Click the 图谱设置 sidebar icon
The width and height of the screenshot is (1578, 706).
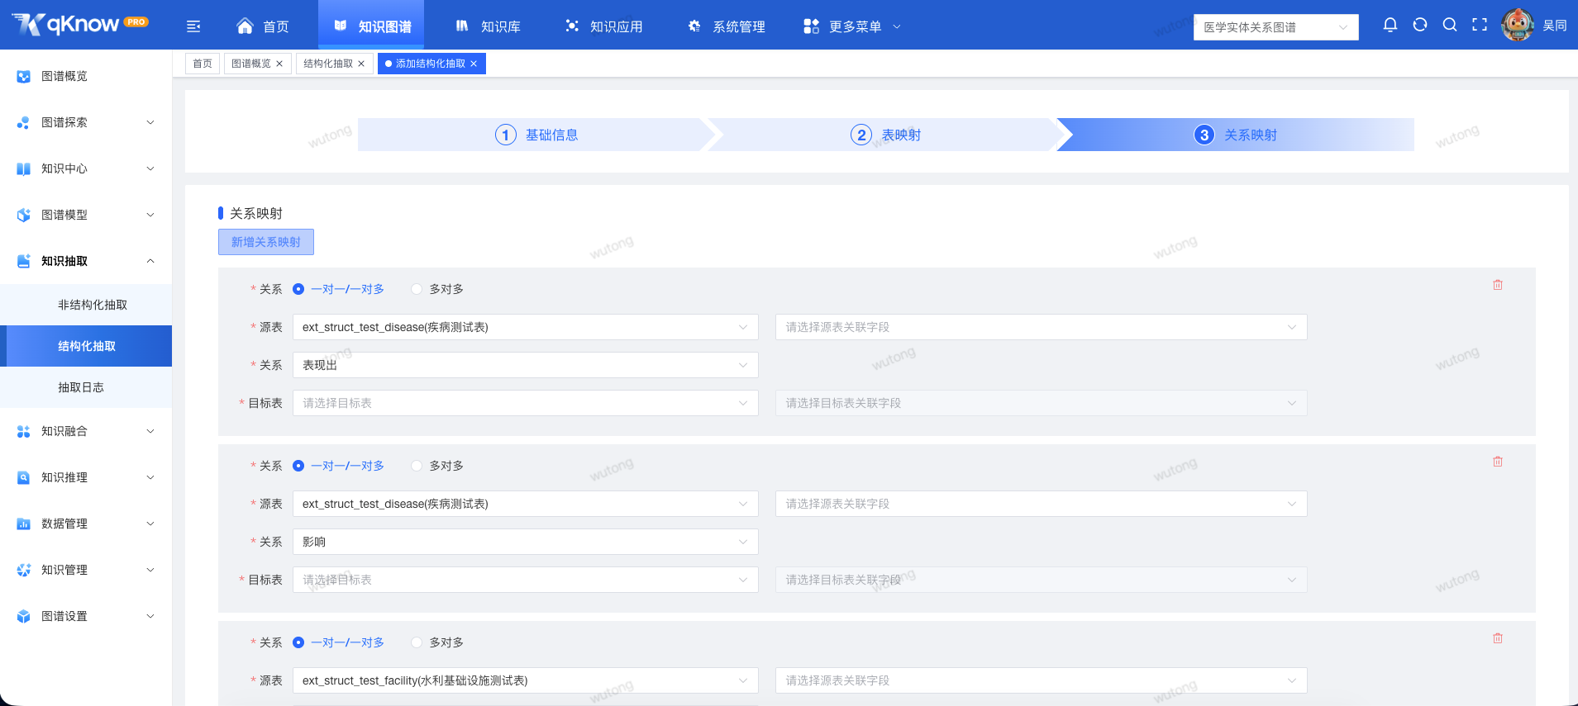pos(24,616)
